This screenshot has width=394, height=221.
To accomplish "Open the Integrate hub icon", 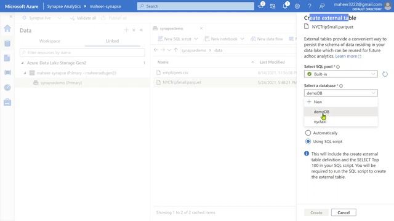I will pyautogui.click(x=7, y=72).
